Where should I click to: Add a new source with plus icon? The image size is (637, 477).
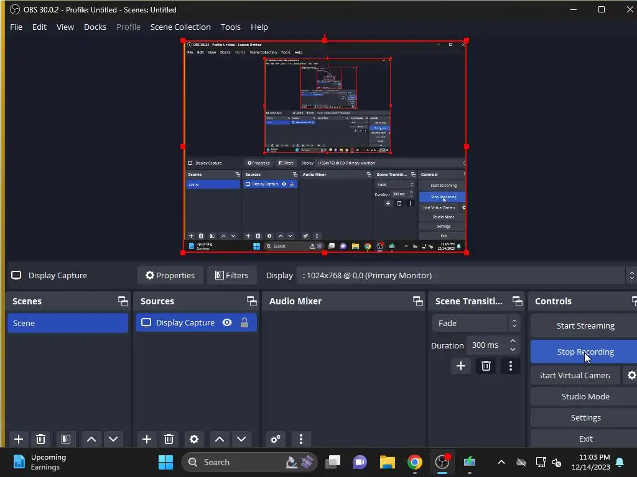[x=147, y=439]
